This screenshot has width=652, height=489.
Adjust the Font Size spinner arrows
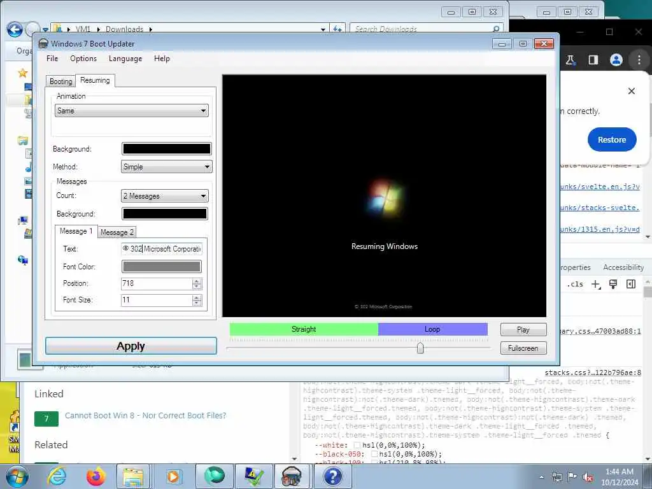tap(197, 300)
